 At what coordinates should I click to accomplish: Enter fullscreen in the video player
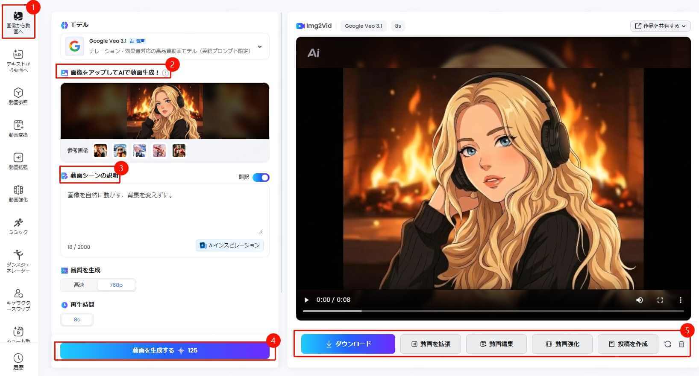(660, 300)
